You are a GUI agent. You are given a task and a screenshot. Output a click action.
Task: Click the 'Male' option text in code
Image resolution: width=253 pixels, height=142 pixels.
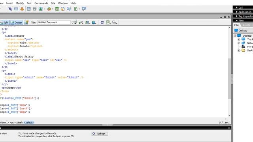(x=23, y=43)
